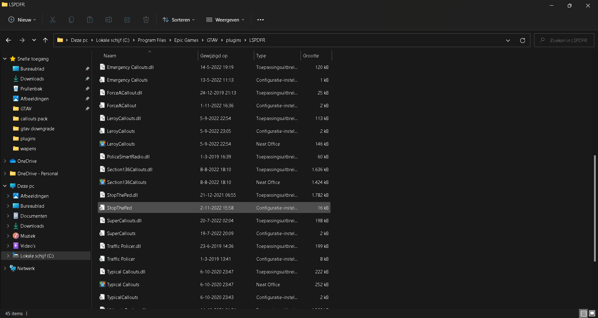The width and height of the screenshot is (598, 318).
Task: Open the three-dots more options menu
Action: 260,20
